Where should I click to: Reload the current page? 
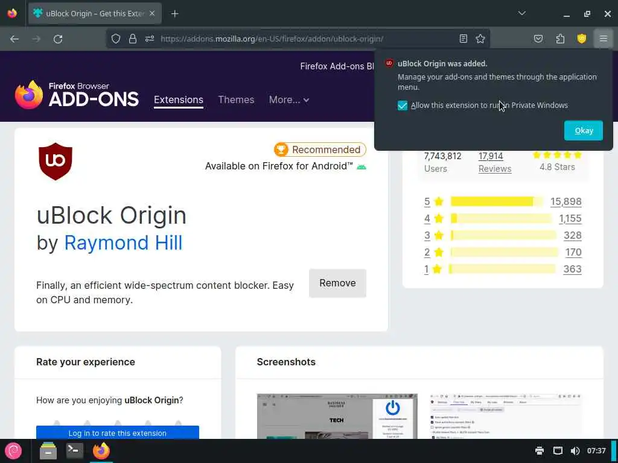(58, 39)
